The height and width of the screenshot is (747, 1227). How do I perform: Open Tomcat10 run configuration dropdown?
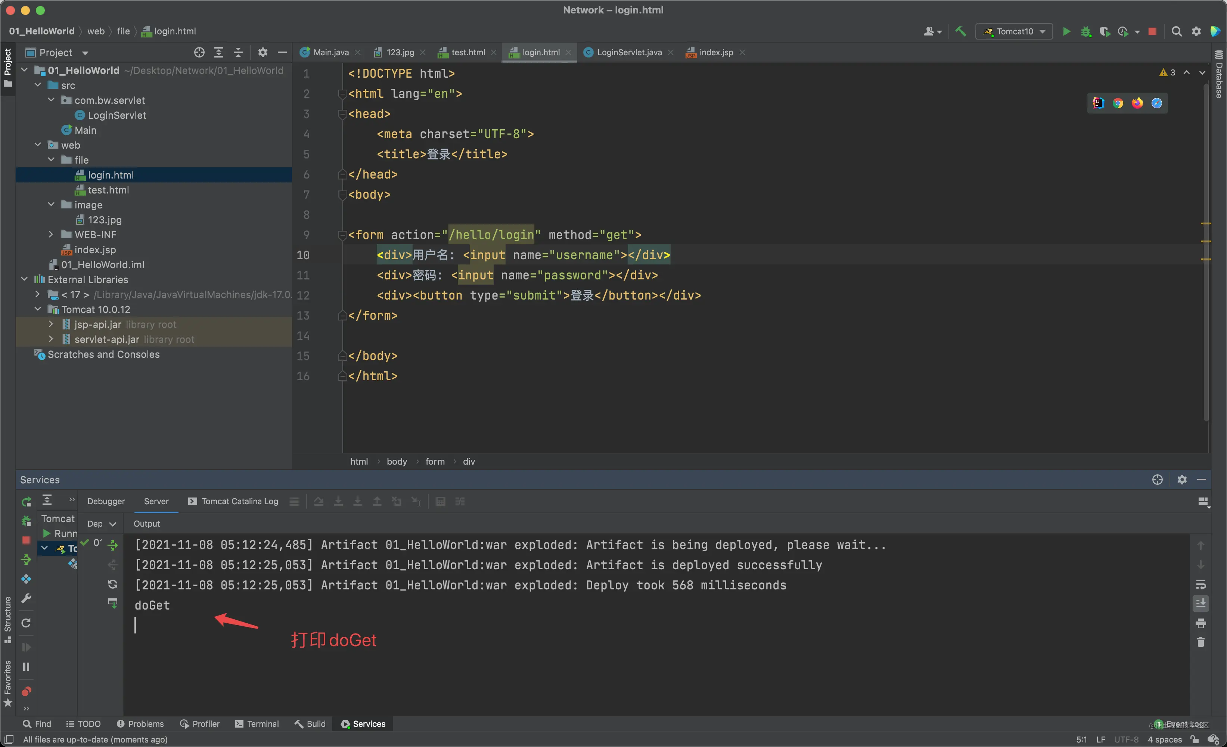[x=1013, y=31]
